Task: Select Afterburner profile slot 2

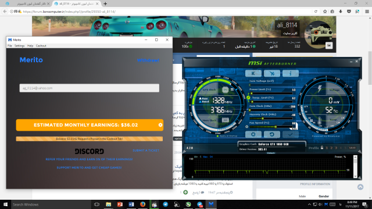Action: point(331,148)
